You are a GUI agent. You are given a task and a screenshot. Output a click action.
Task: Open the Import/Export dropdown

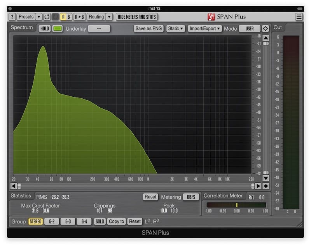pos(205,28)
